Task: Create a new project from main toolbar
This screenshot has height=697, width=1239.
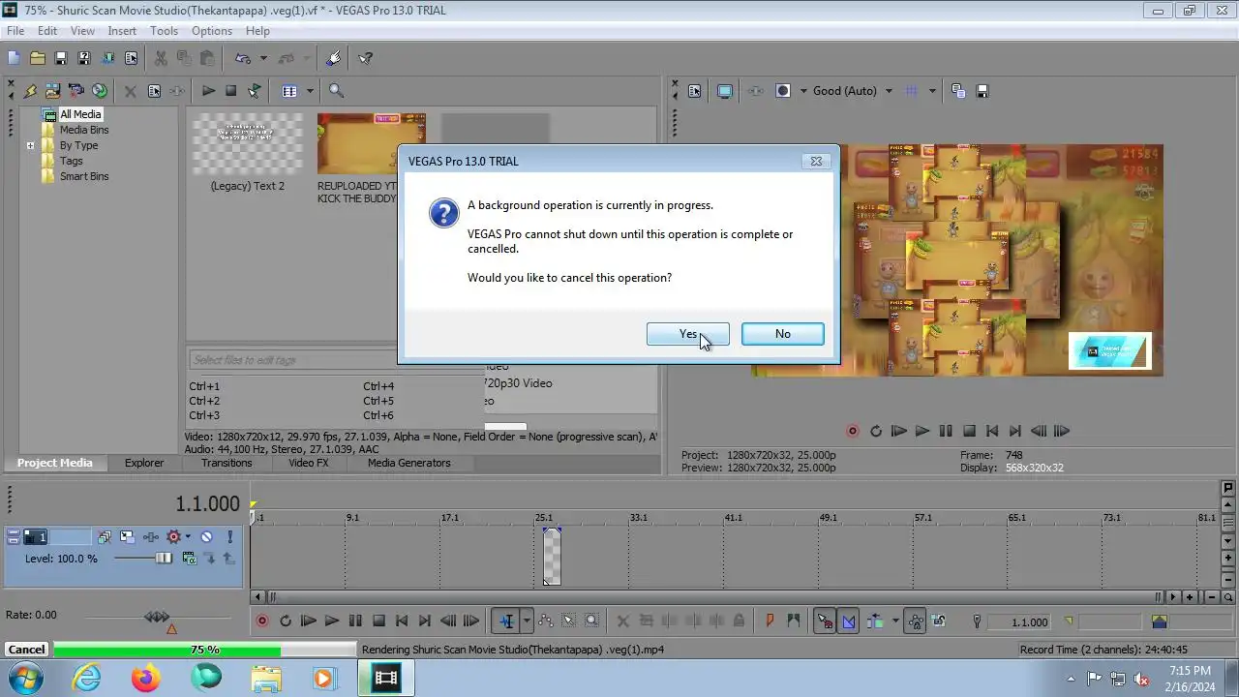Action: tap(14, 58)
